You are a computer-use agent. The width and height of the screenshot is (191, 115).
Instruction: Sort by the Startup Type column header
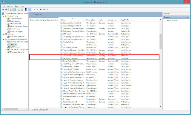pos(113,20)
